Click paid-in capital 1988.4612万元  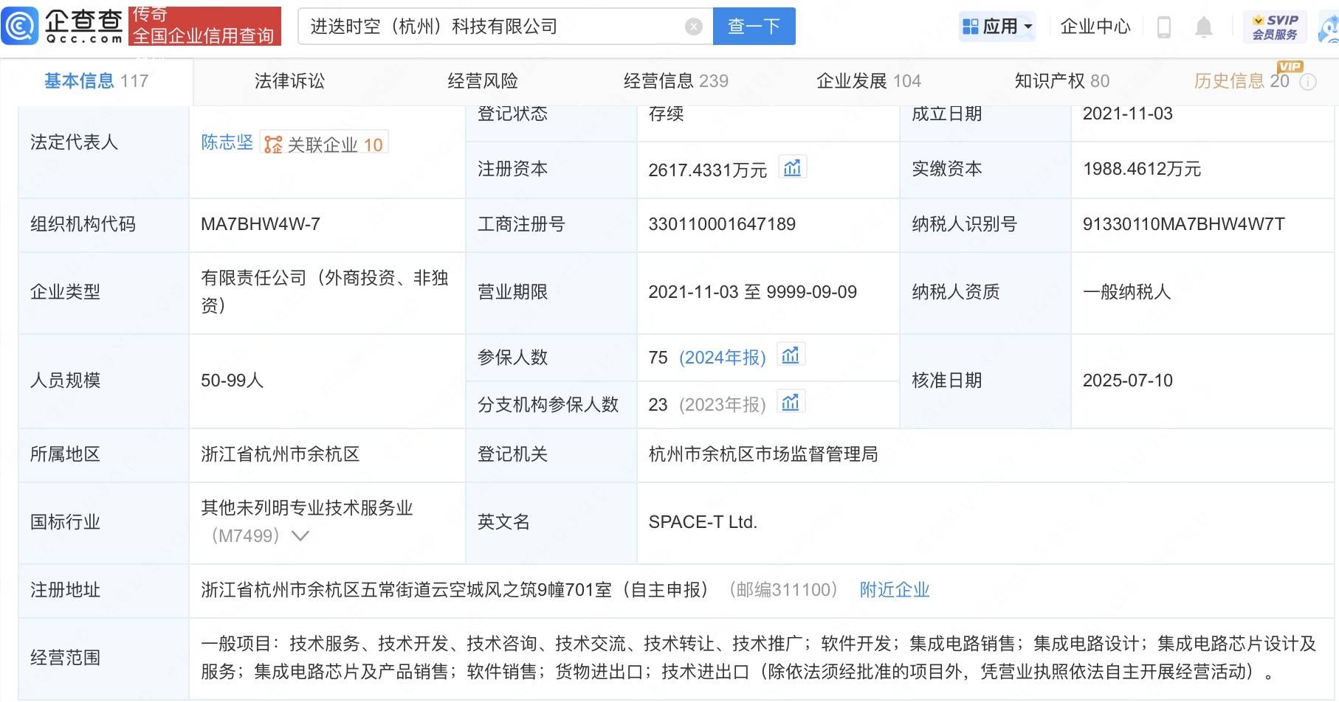point(1142,169)
